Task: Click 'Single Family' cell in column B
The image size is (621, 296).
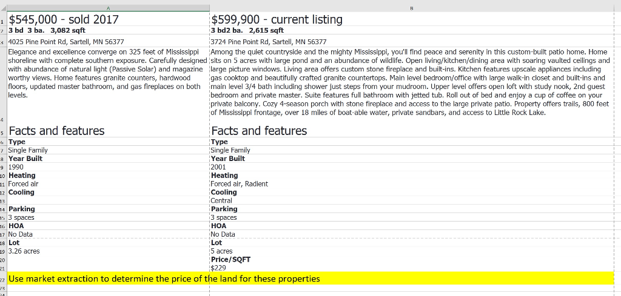Action: click(412, 150)
